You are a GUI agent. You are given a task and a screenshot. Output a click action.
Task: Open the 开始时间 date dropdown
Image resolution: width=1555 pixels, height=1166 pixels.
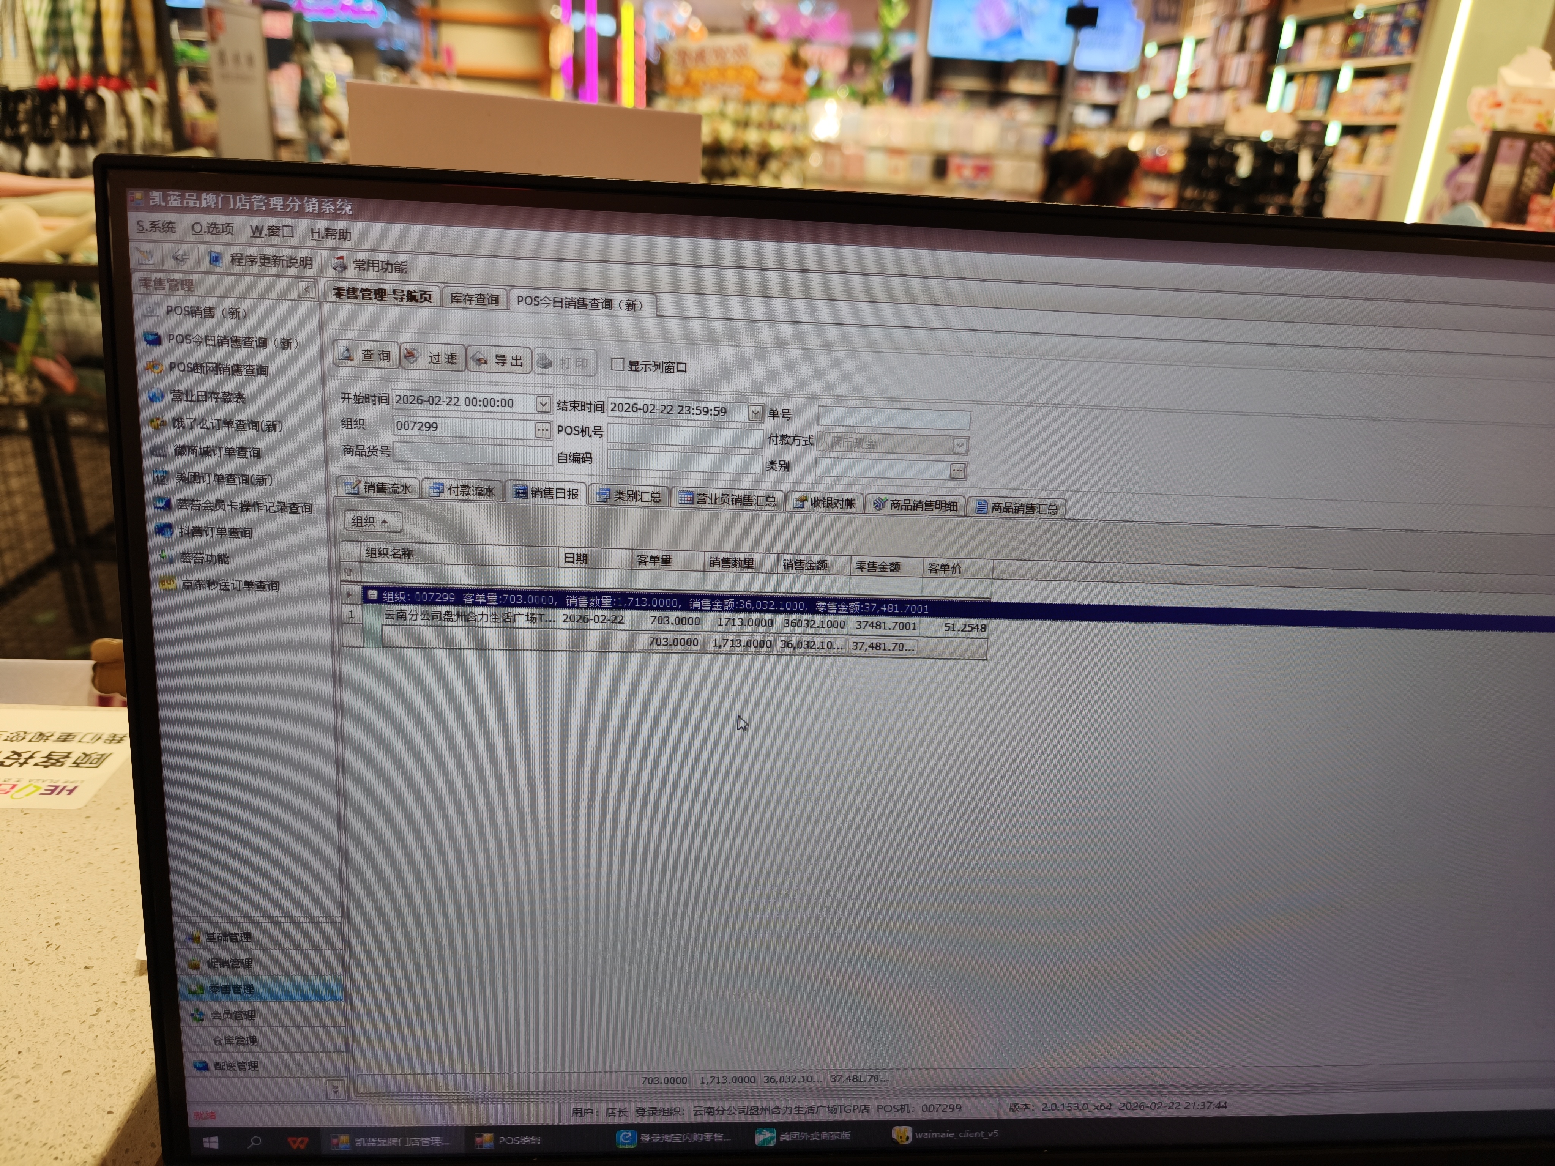point(543,403)
